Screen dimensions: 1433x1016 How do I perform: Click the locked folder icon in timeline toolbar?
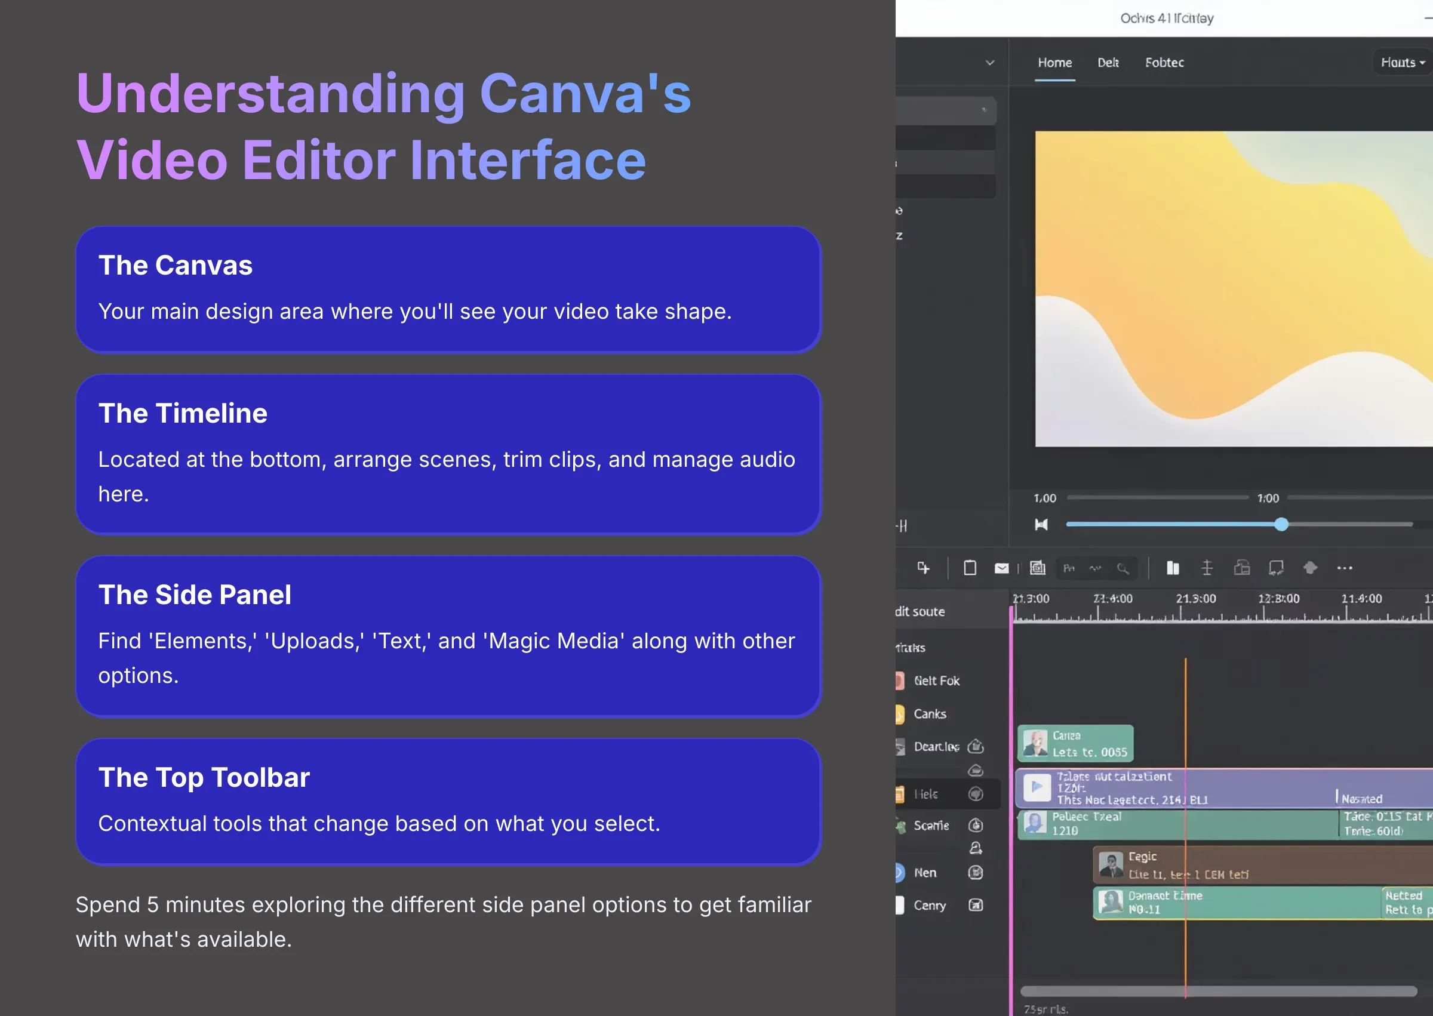click(x=1241, y=568)
